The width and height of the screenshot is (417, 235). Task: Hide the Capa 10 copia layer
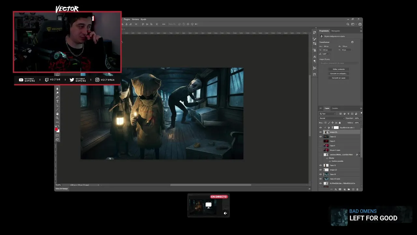click(x=321, y=179)
